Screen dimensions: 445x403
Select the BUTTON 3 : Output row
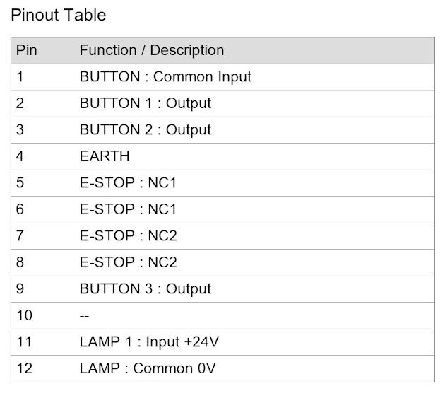222,289
